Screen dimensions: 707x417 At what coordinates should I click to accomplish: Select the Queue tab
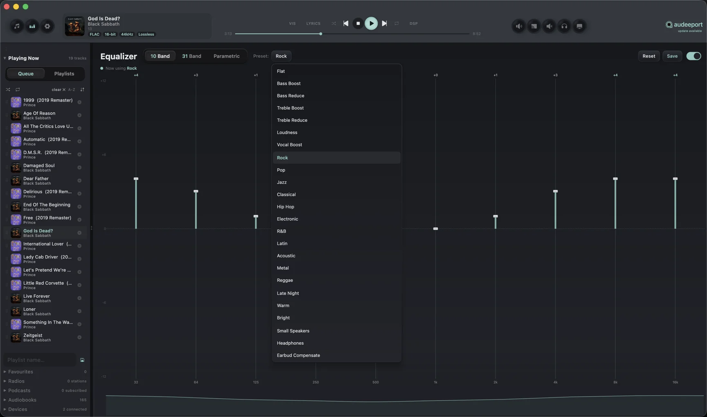pyautogui.click(x=26, y=74)
